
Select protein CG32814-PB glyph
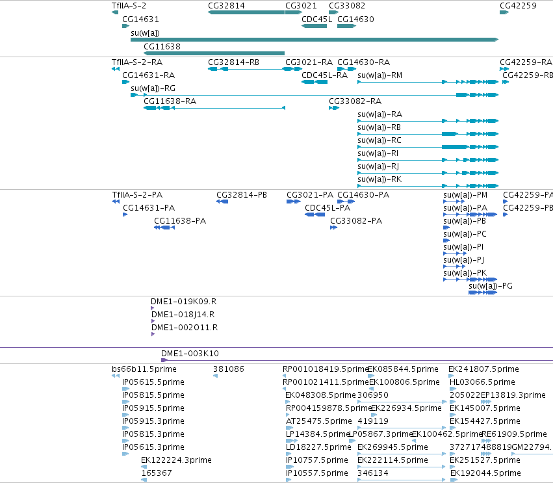click(222, 202)
